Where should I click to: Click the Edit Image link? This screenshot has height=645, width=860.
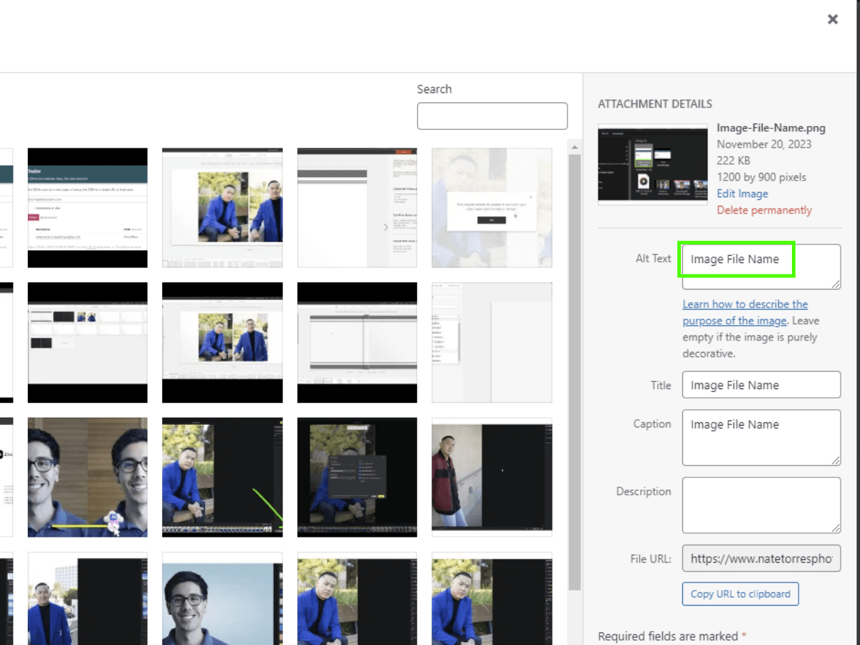pyautogui.click(x=742, y=193)
